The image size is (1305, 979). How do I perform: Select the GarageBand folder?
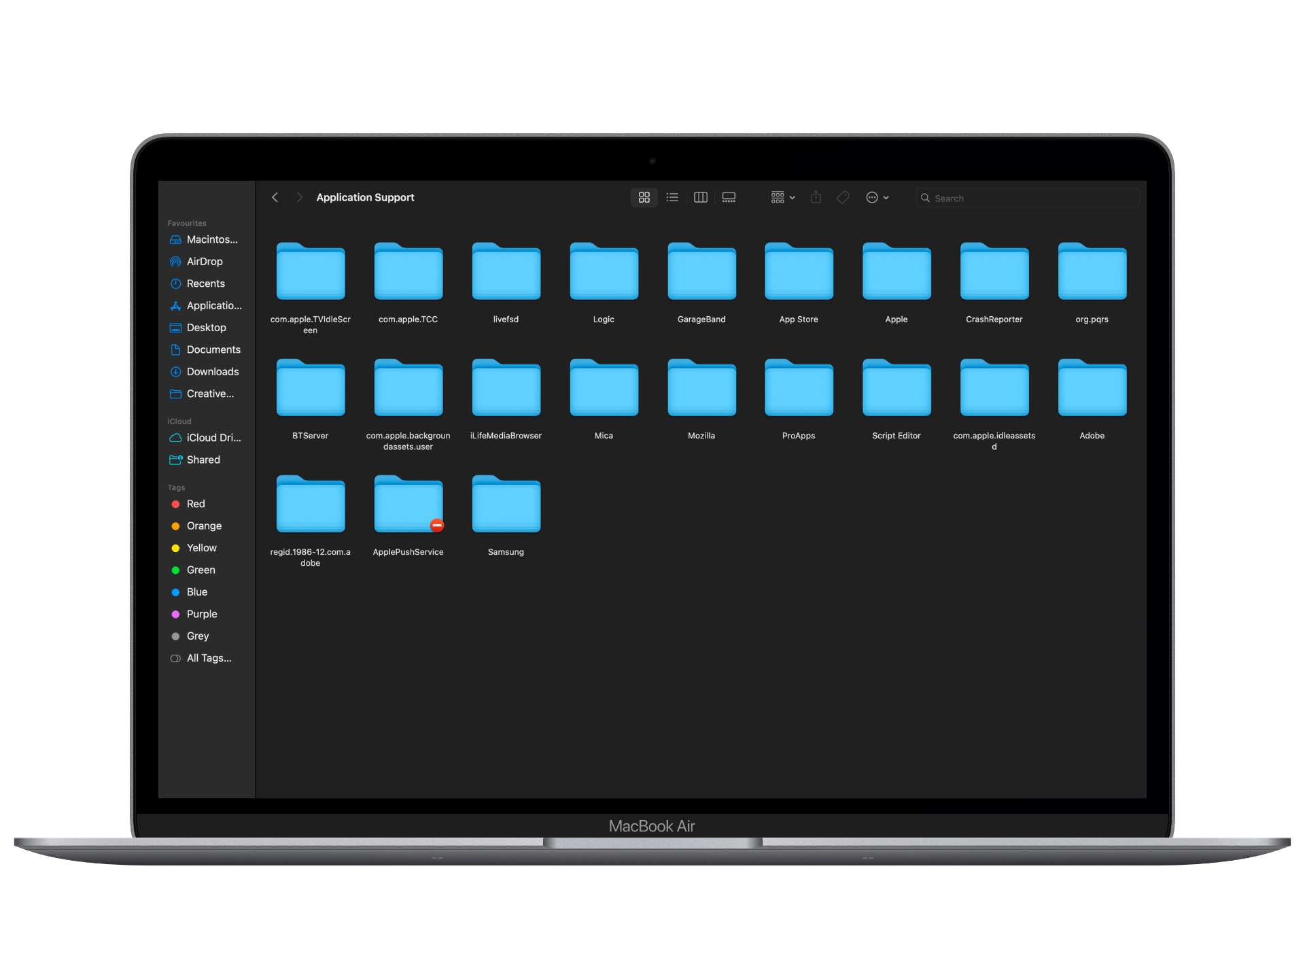tap(701, 272)
